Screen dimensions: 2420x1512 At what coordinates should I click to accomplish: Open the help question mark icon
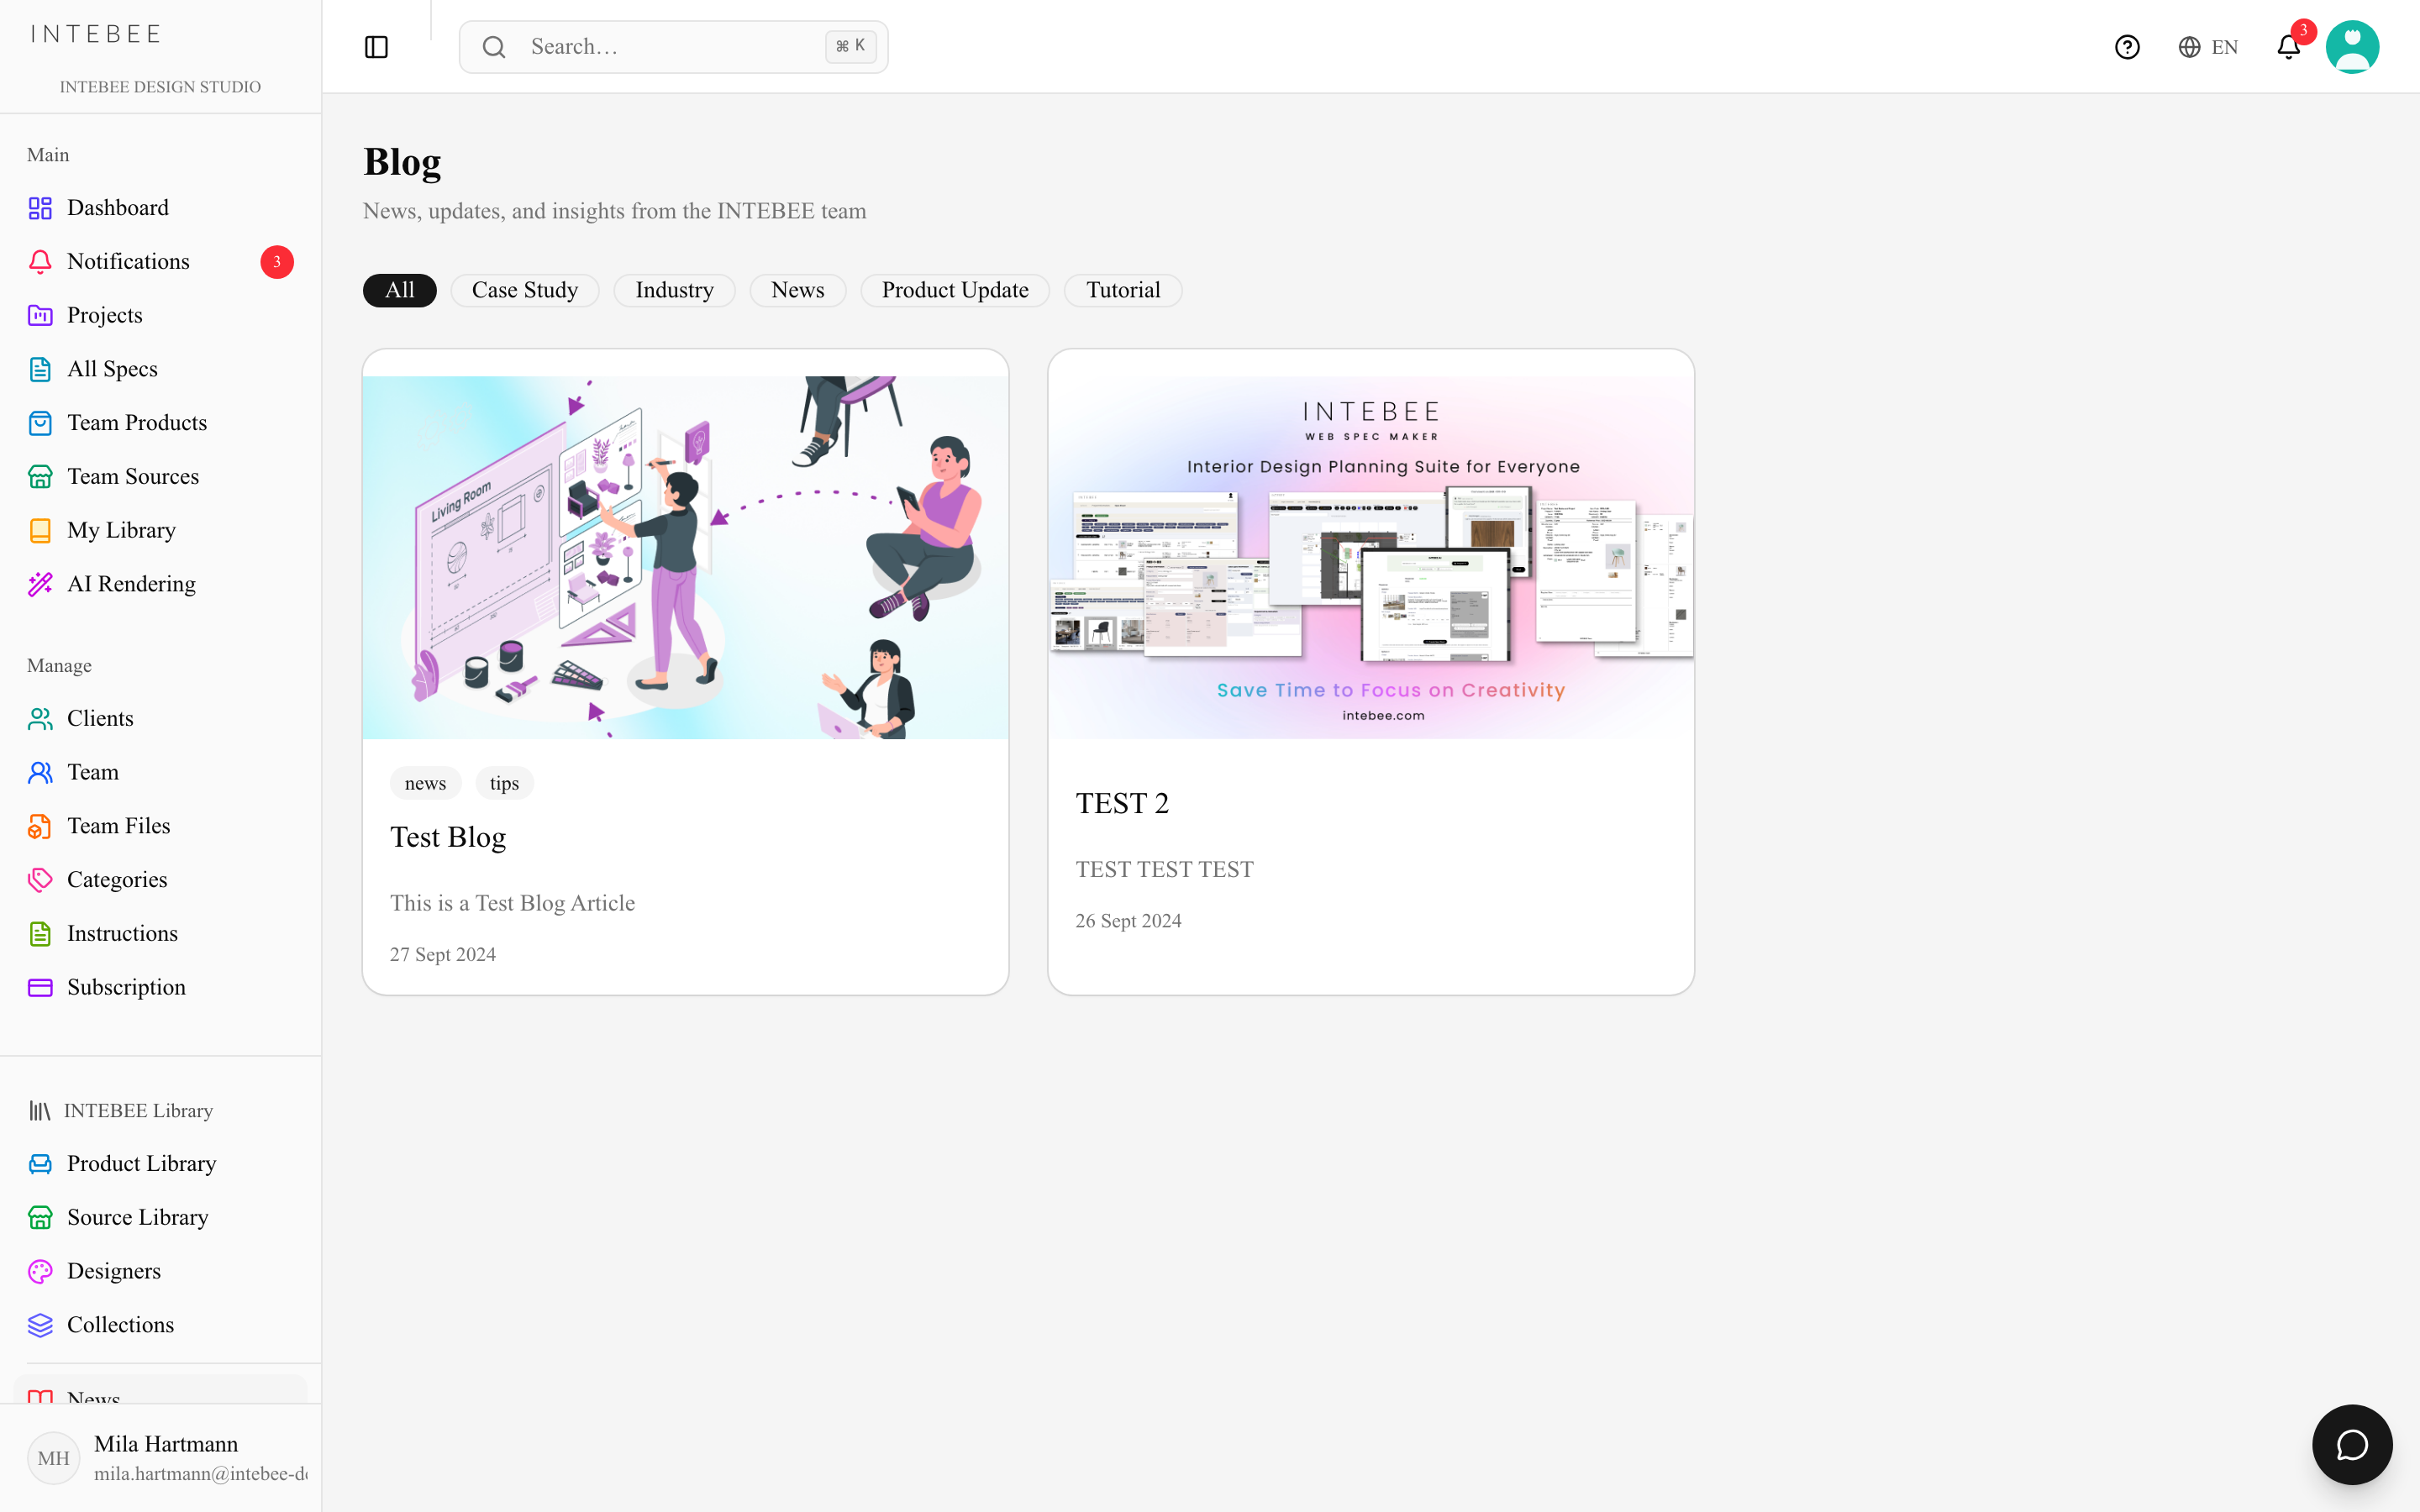[x=2127, y=47]
